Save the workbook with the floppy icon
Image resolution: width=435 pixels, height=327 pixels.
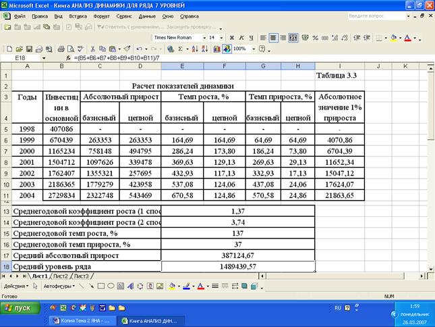click(x=29, y=49)
